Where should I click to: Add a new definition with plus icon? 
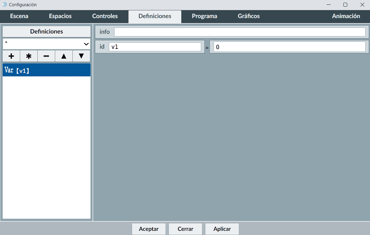tap(11, 56)
